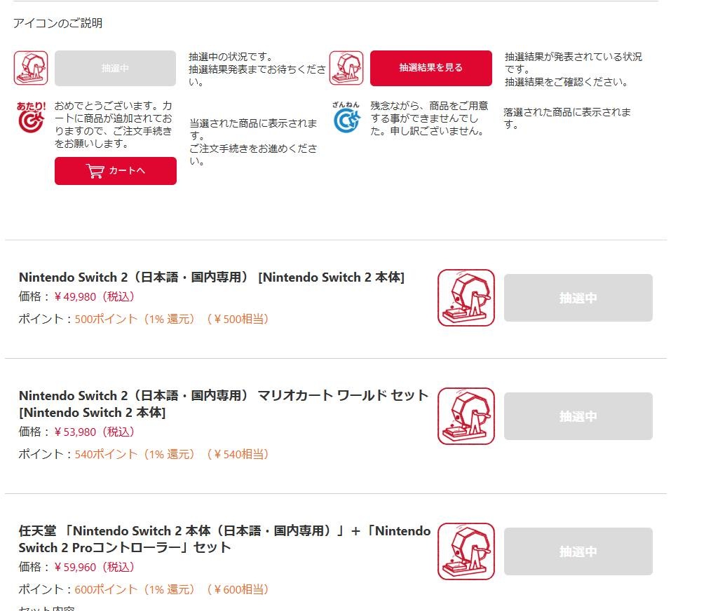Click the cart icon inside the カートへ button
This screenshot has height=611, width=706.
tap(95, 170)
